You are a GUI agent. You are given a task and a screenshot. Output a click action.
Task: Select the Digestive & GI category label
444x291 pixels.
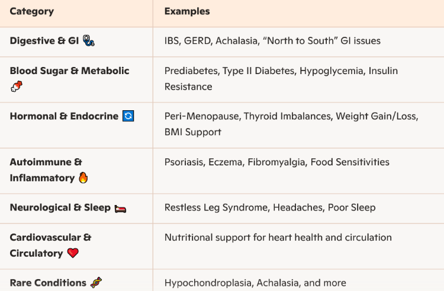click(x=44, y=40)
